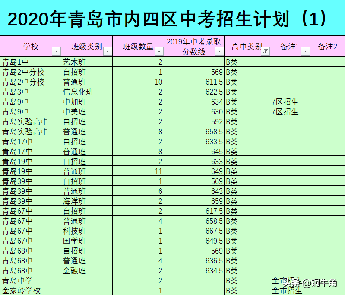Click the 659 score cell
Image resolution: width=345 pixels, height=295 pixels.
coord(194,201)
